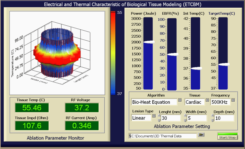Select the Int Temp slider handle
The image size is (245, 149).
[196, 68]
